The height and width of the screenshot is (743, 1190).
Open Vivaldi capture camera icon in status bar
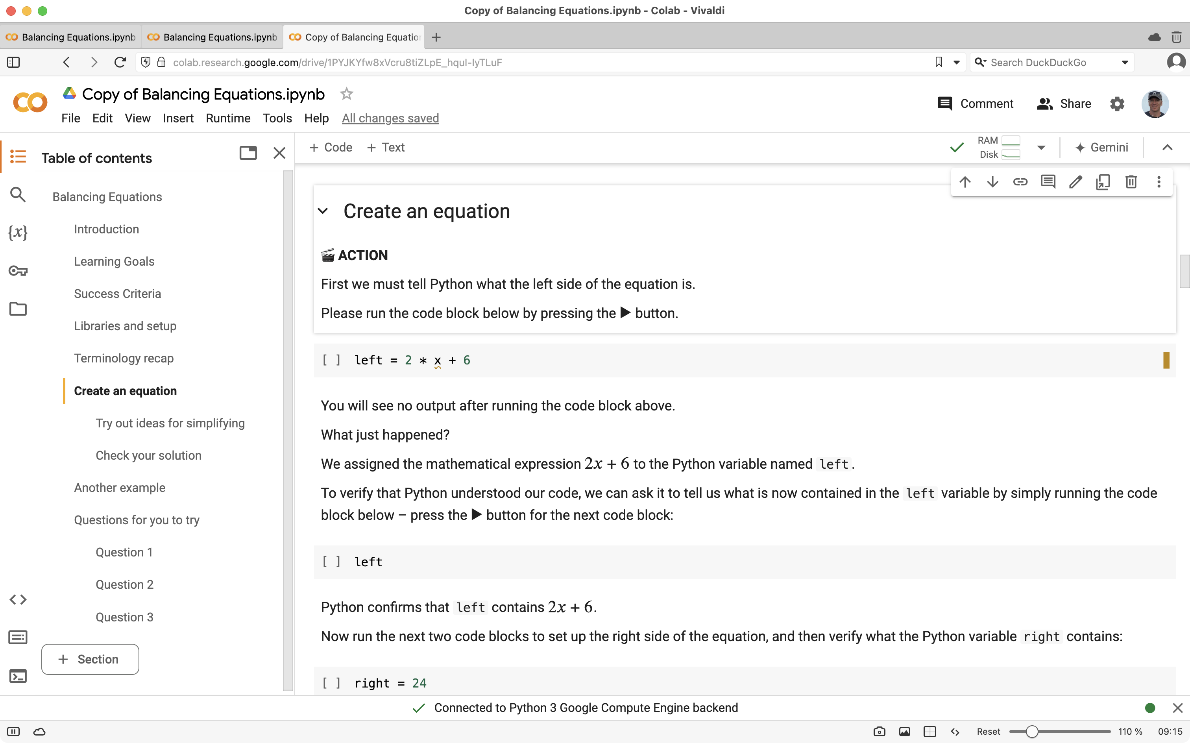point(880,732)
